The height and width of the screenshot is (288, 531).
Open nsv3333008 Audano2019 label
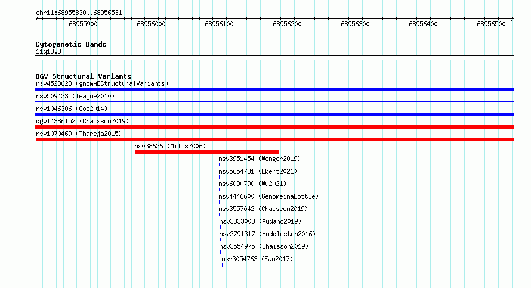[260, 221]
